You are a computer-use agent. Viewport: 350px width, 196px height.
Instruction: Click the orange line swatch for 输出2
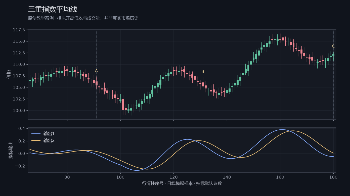[x=36, y=141]
